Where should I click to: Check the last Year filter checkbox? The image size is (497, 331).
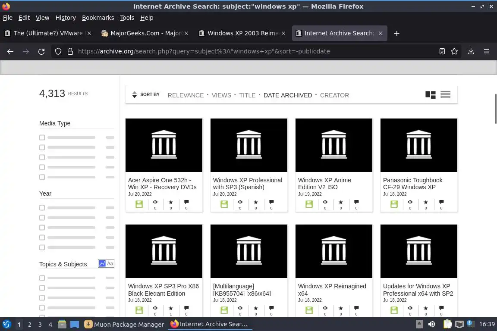[42, 247]
